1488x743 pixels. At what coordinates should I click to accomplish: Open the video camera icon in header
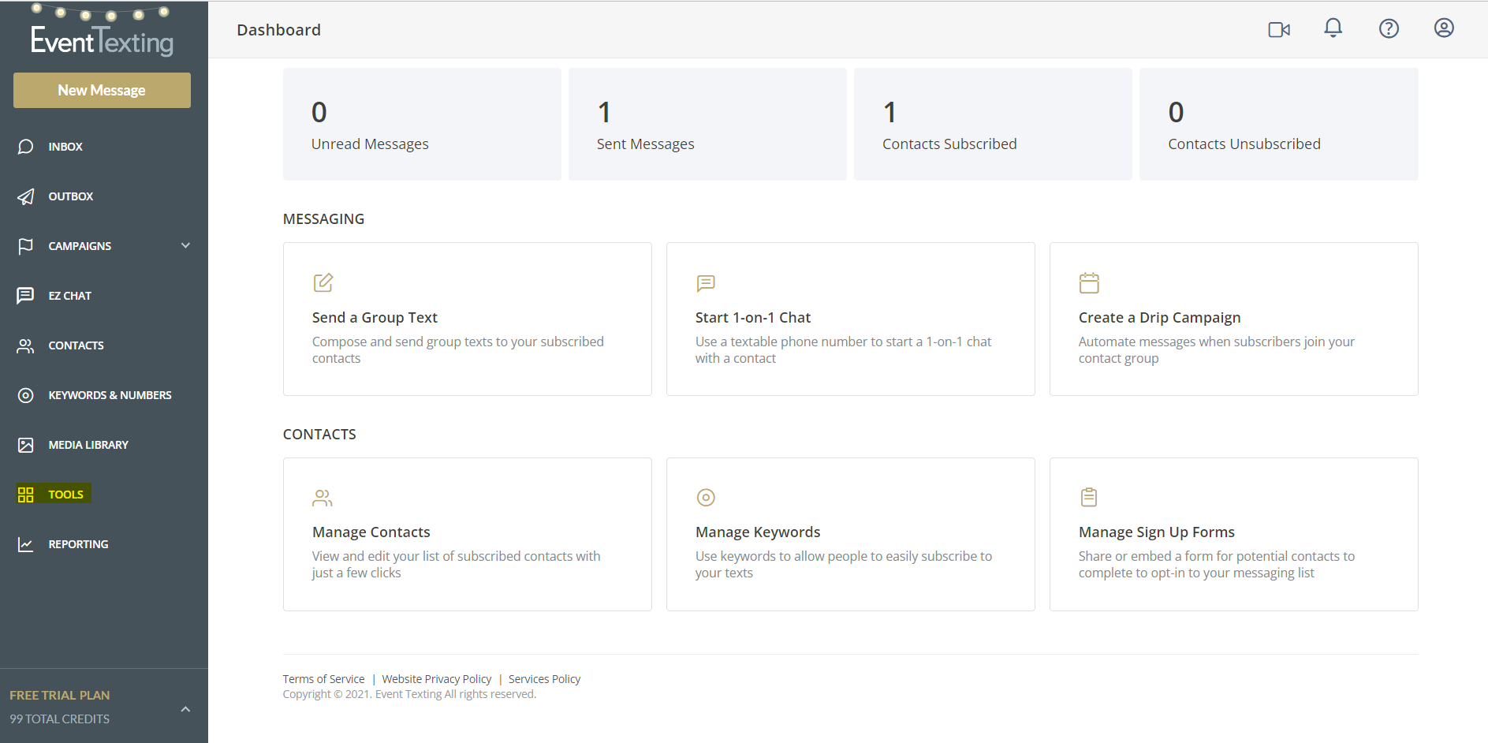point(1279,29)
